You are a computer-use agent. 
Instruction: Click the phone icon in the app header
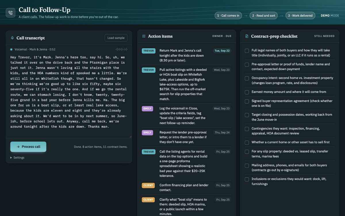pos(11,13)
